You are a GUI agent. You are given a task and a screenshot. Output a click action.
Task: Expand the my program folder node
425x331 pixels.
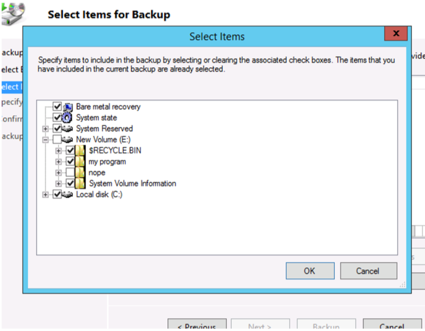(x=58, y=161)
